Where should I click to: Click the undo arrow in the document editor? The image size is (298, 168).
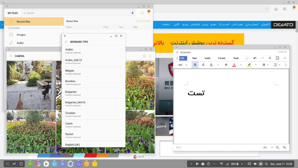click(x=255, y=58)
